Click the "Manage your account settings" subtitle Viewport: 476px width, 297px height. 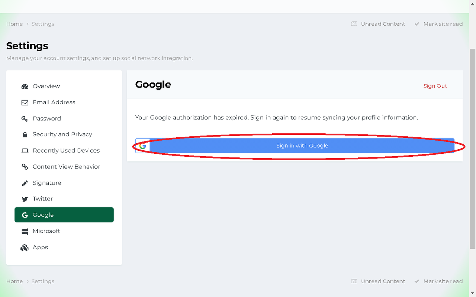click(x=99, y=58)
